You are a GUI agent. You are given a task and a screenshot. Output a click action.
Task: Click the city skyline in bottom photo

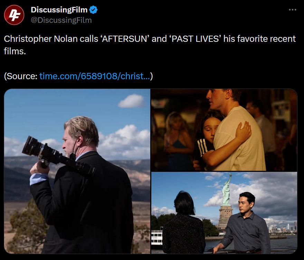282,229
